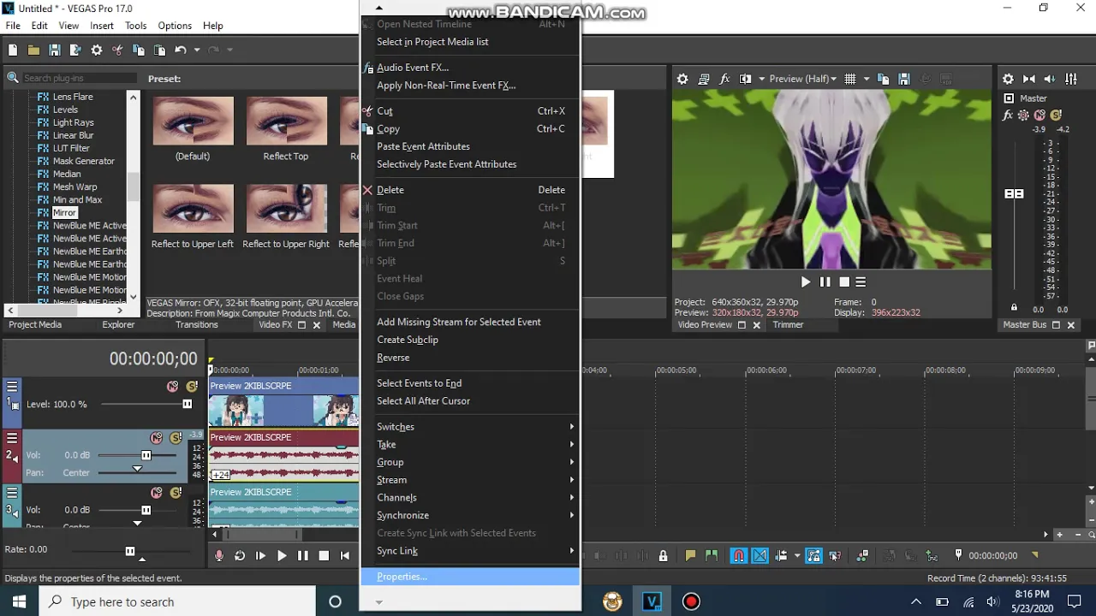Expand the Synchronize submenu
The height and width of the screenshot is (616, 1096).
469,515
